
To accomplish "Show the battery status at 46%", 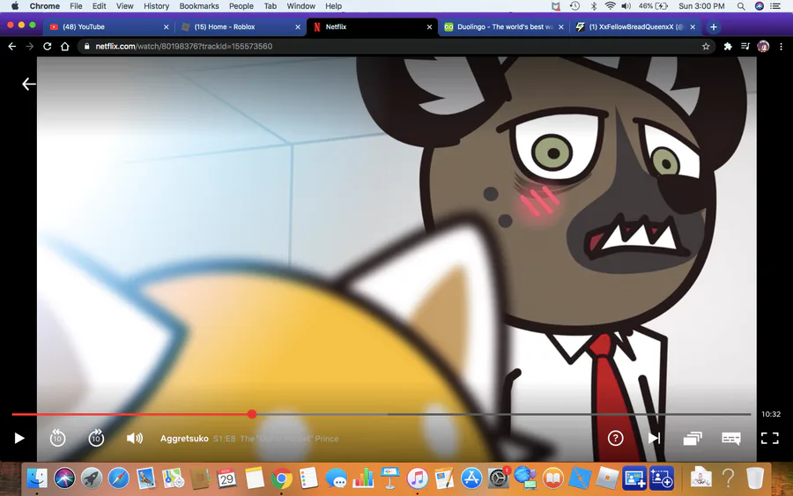I will pyautogui.click(x=653, y=6).
